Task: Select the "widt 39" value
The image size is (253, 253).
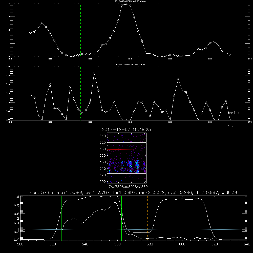Action: 229,193
